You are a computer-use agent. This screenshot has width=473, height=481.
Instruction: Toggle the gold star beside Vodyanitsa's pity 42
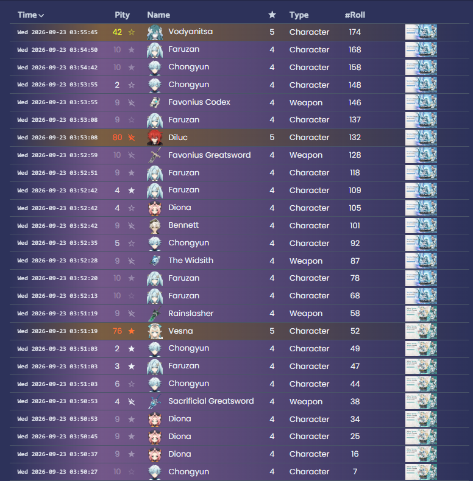click(x=132, y=32)
